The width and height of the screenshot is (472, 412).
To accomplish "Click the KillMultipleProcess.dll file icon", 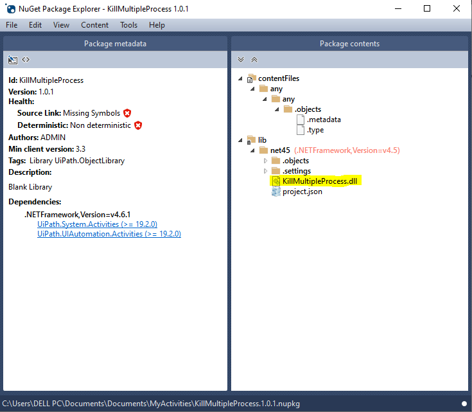I will pyautogui.click(x=276, y=181).
